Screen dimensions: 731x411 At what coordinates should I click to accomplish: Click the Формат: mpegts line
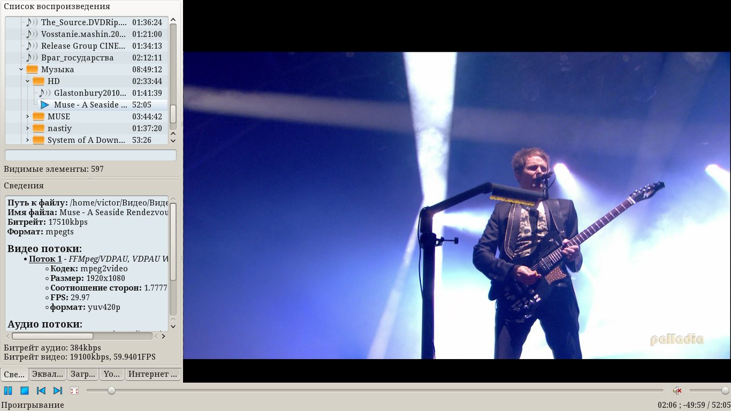tap(41, 232)
